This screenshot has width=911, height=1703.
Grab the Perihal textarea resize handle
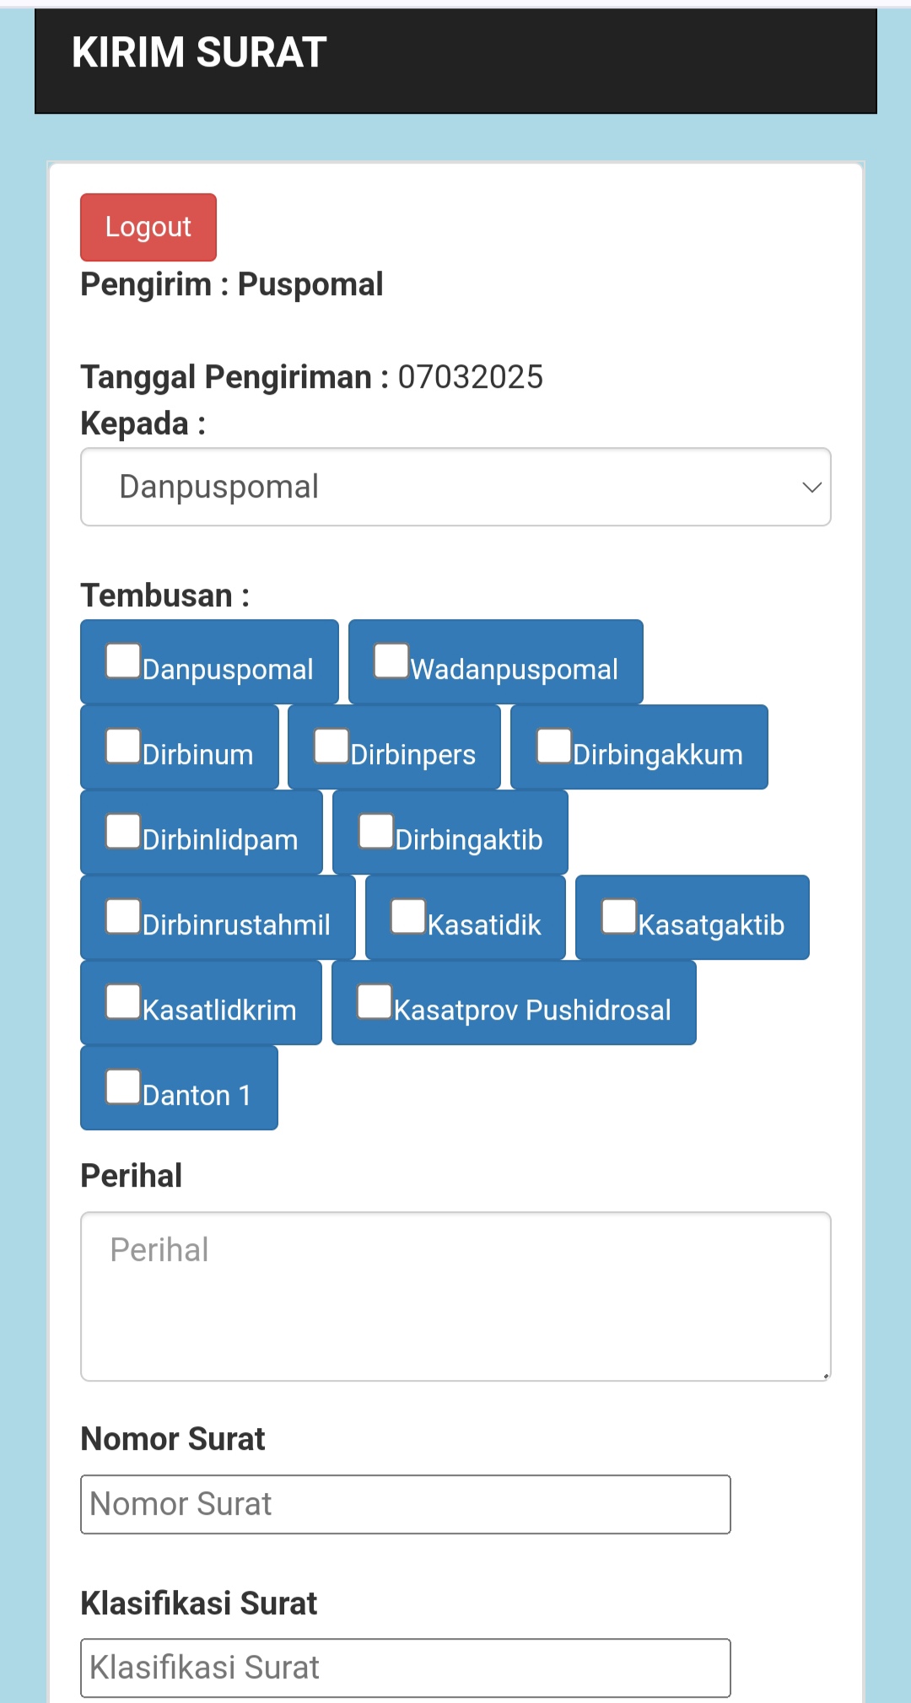pyautogui.click(x=825, y=1375)
